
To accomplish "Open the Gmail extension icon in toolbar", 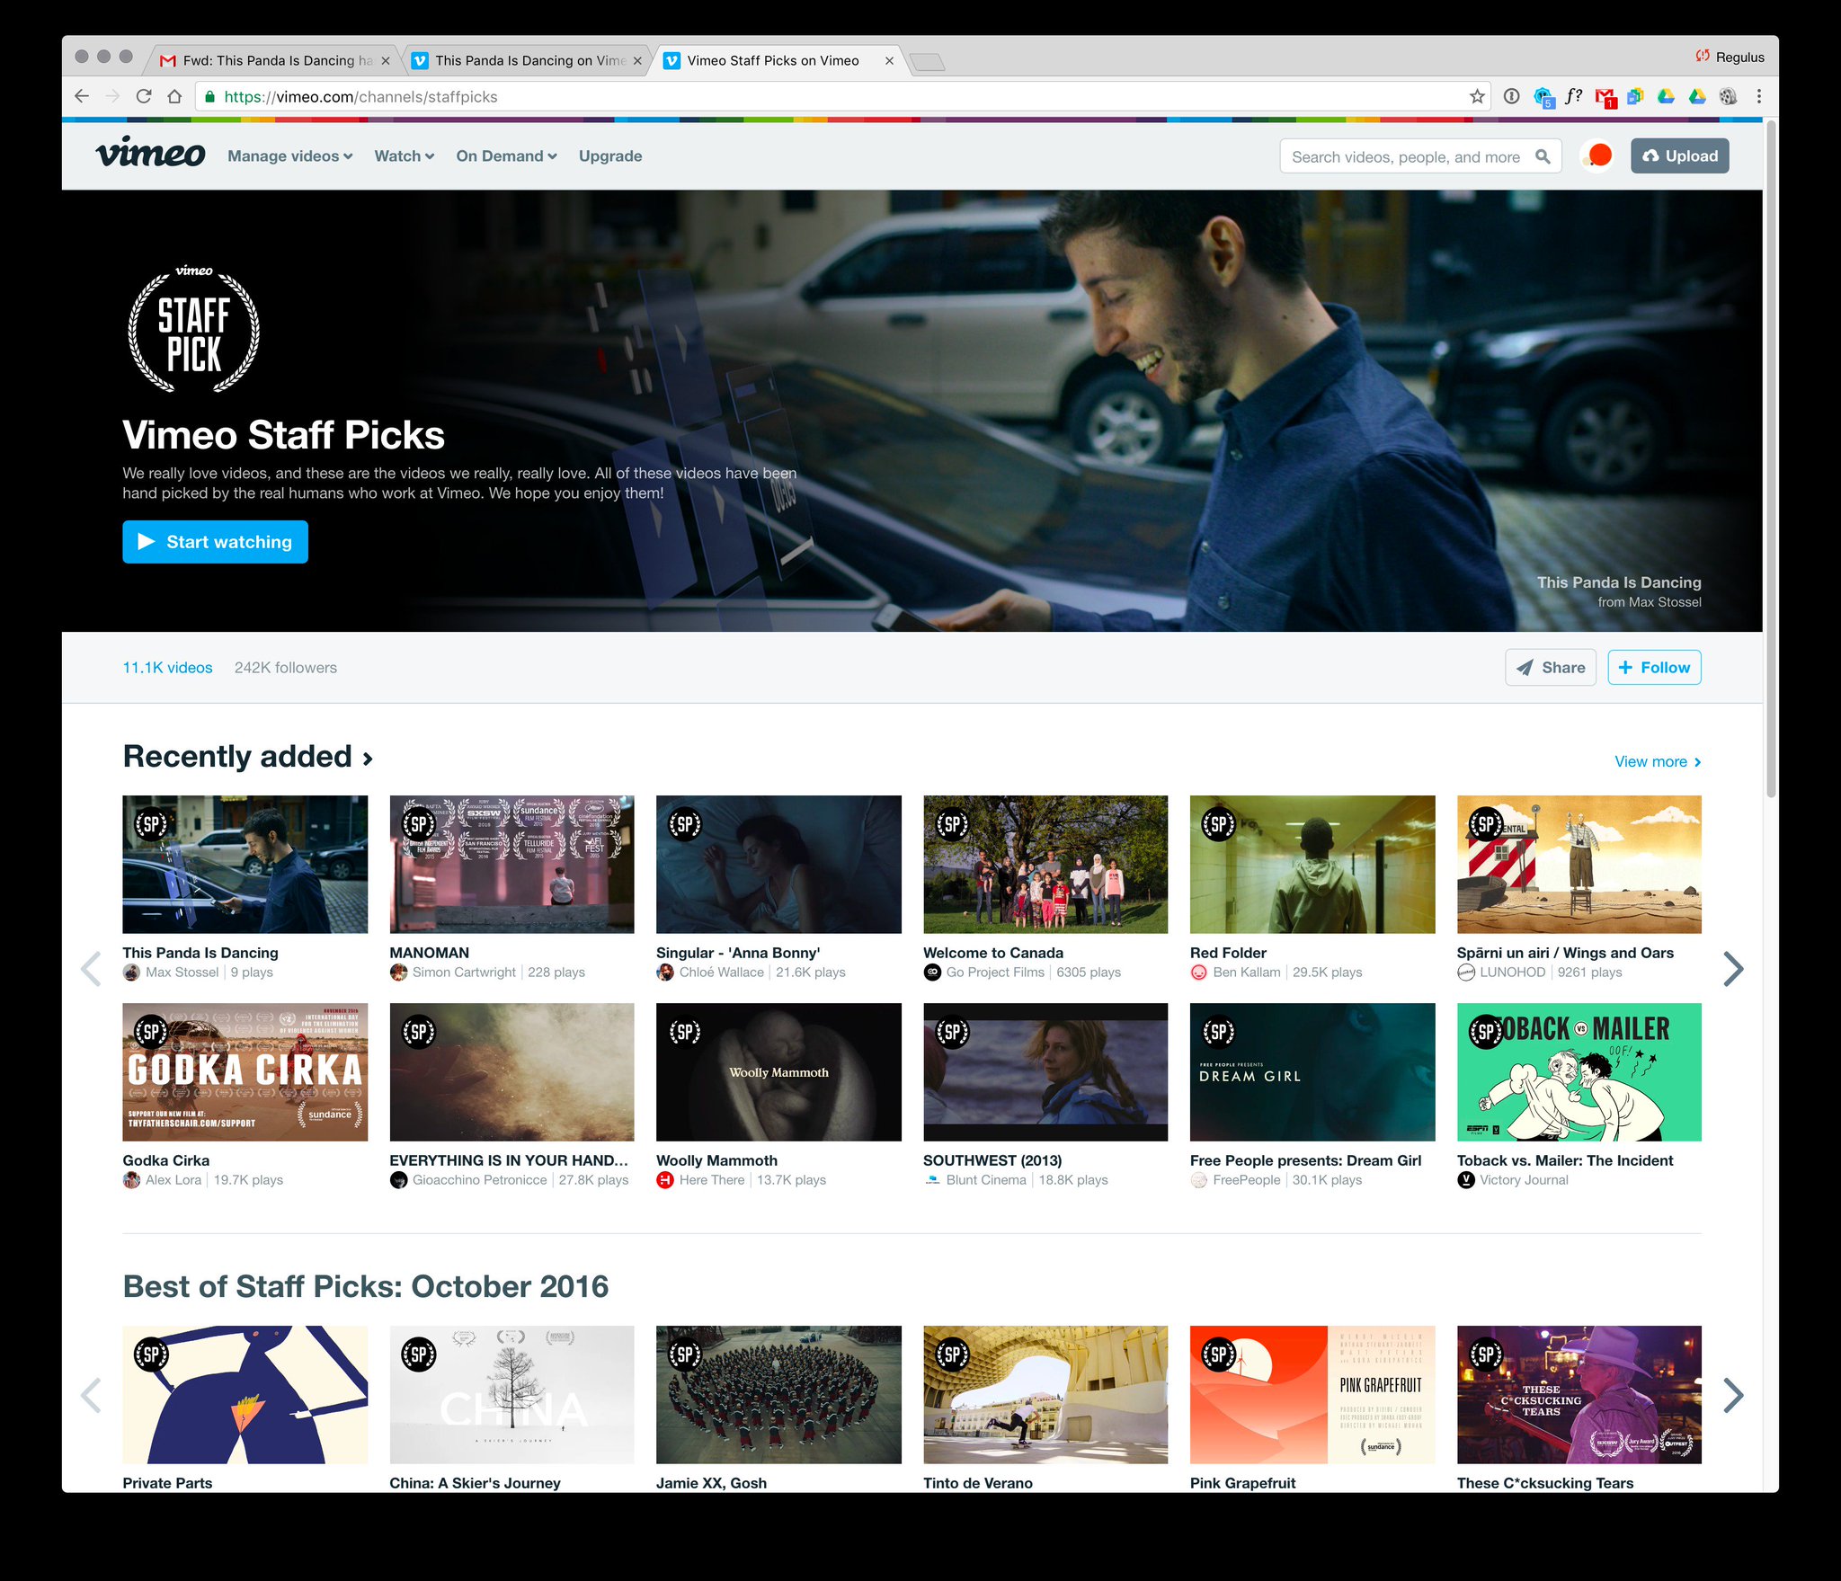I will (1605, 96).
